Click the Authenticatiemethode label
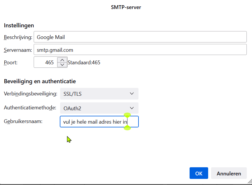Screen dimensions: 252x185 [x=30, y=108]
